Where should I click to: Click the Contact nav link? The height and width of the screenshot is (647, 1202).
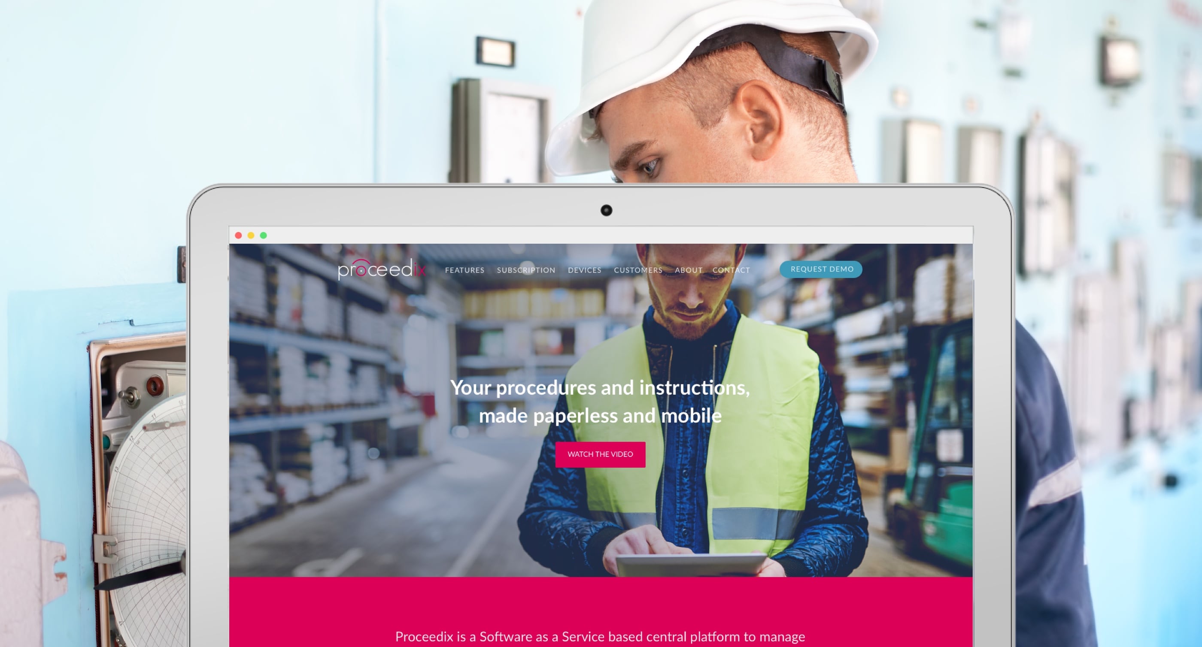(x=731, y=270)
